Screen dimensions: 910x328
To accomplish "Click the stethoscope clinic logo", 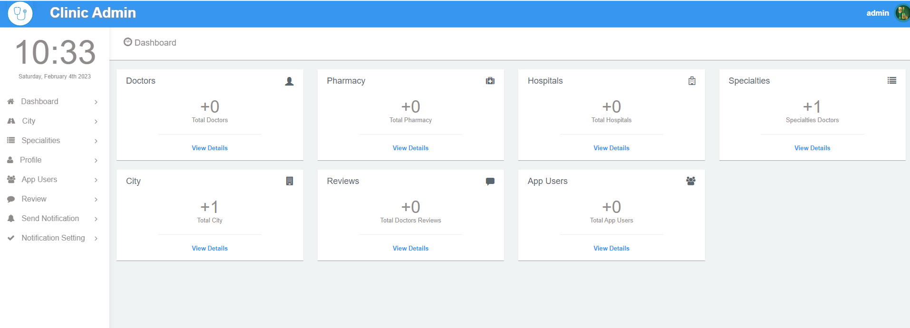I will point(20,13).
